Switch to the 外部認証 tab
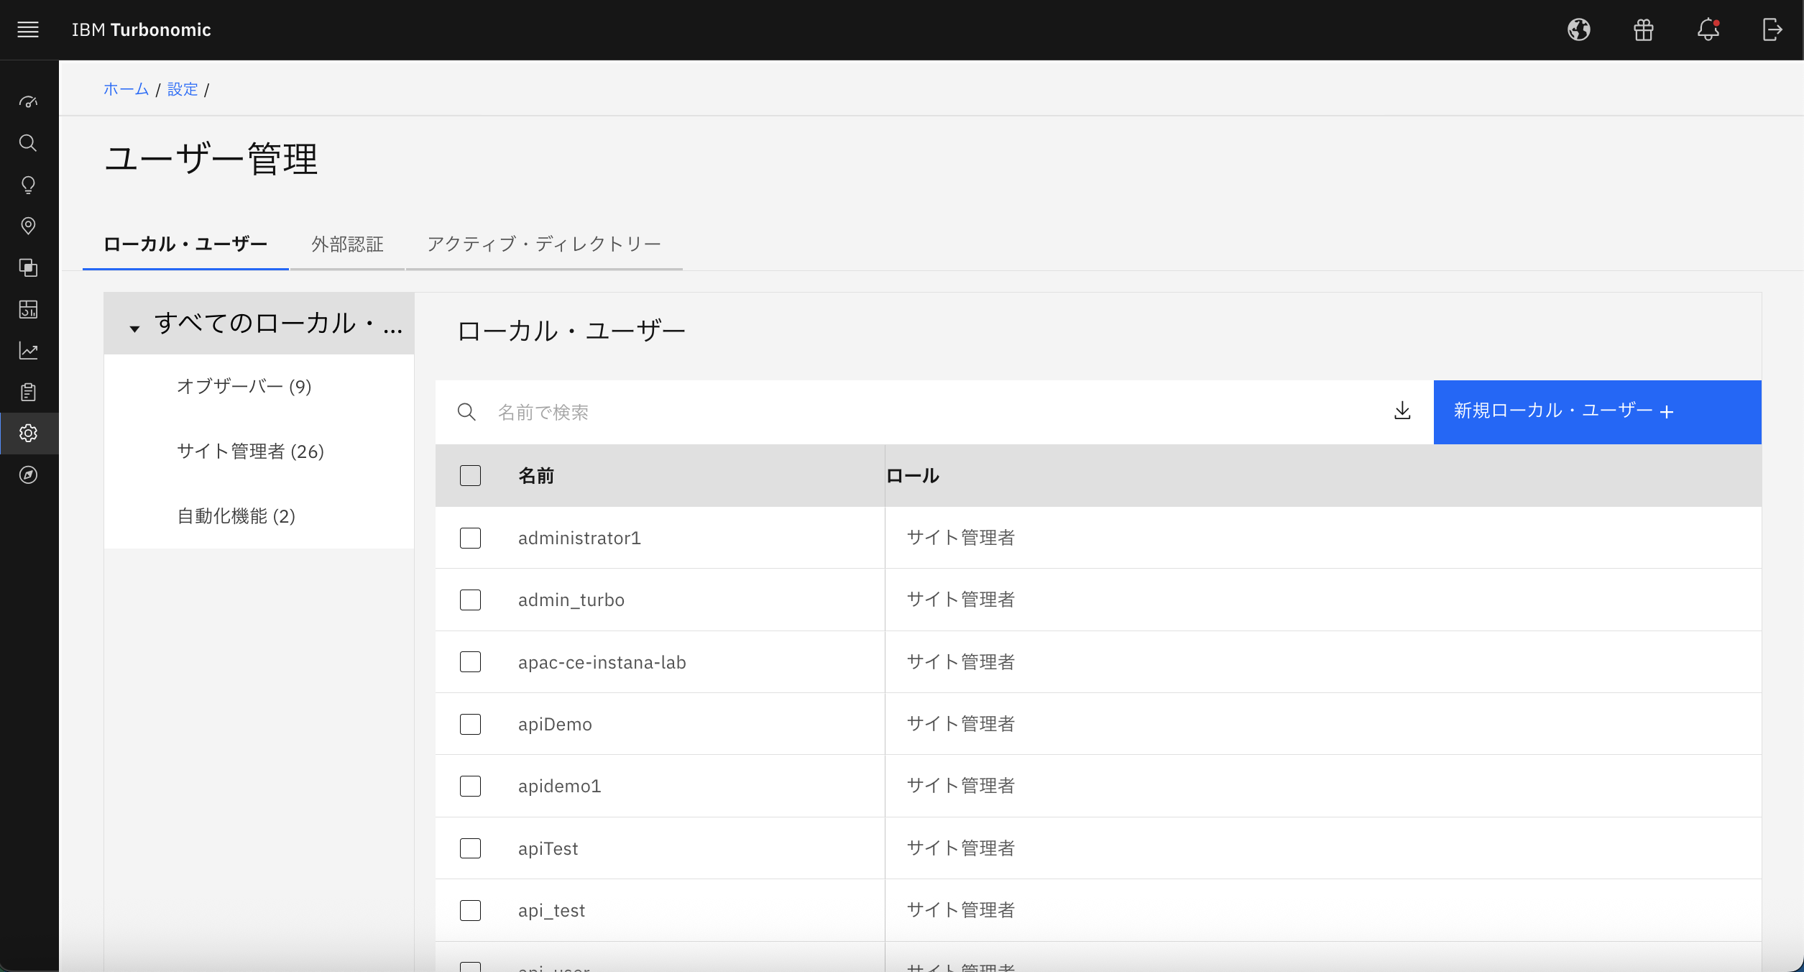 347,244
